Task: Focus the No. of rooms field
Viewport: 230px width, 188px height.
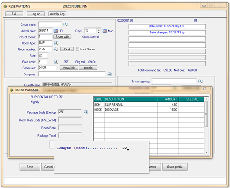Action: pos(45,37)
